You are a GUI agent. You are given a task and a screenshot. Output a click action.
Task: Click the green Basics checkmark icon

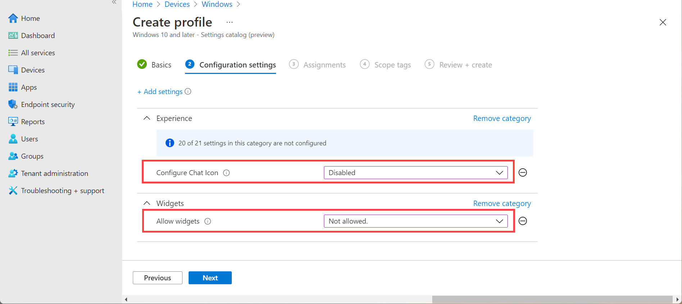pyautogui.click(x=142, y=64)
